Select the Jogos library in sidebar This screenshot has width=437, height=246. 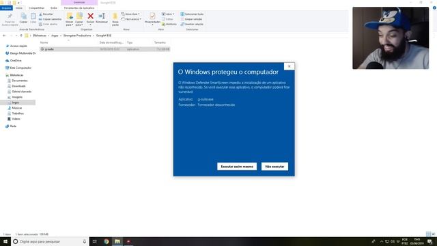click(x=18, y=102)
